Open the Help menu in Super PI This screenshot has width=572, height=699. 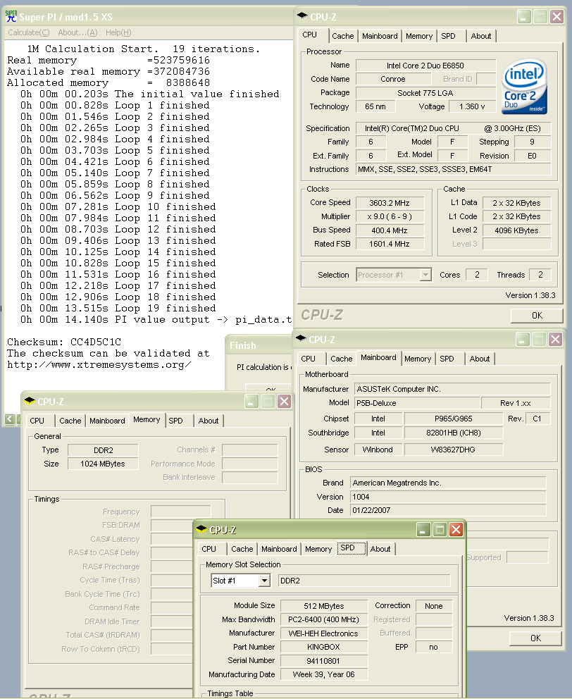point(118,32)
